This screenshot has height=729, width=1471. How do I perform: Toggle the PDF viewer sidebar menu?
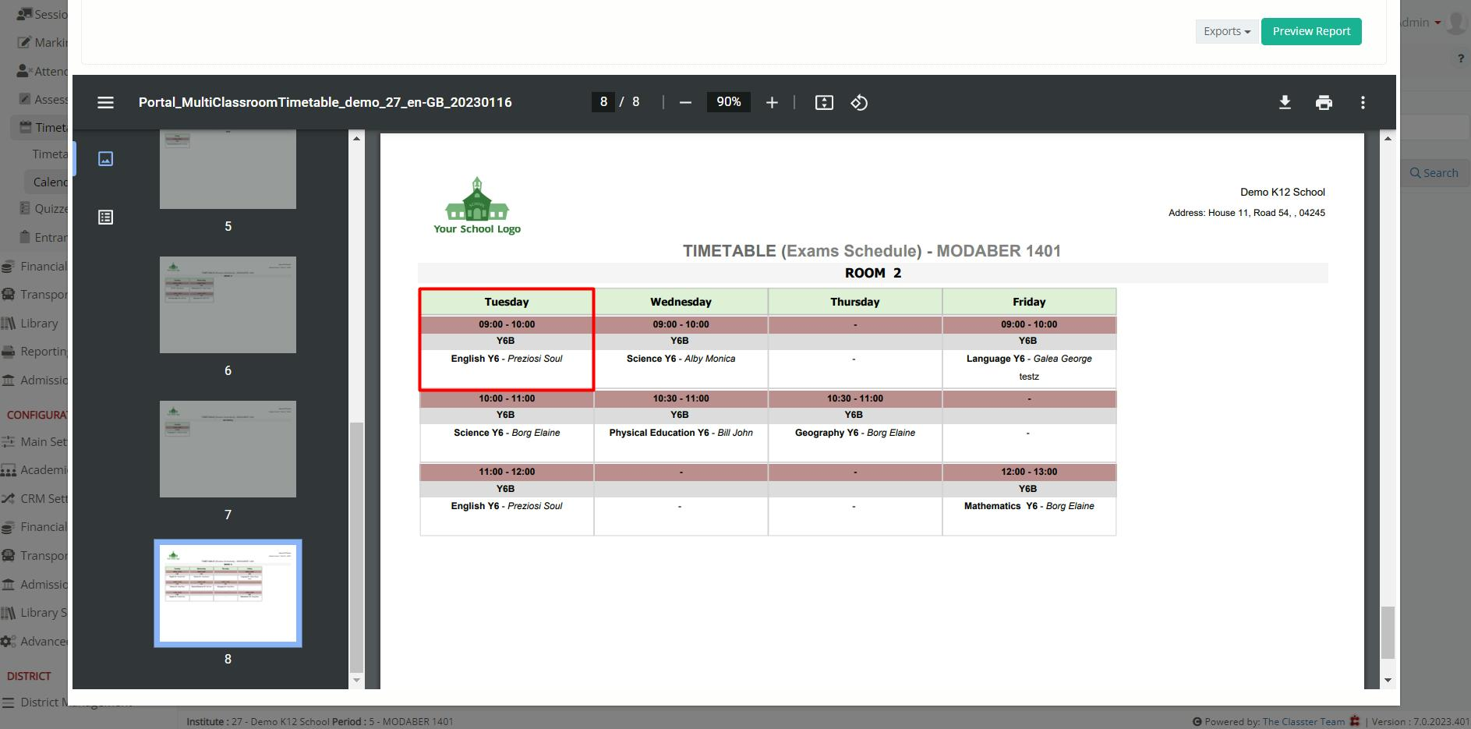(105, 102)
